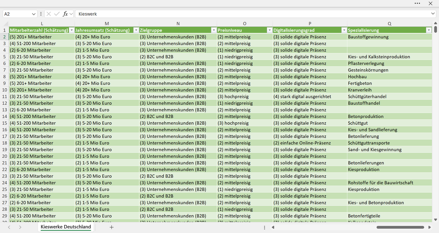Viewport: 439px width, 233px height.
Task: Open the ellipsis menu at top right
Action: click(x=417, y=3)
